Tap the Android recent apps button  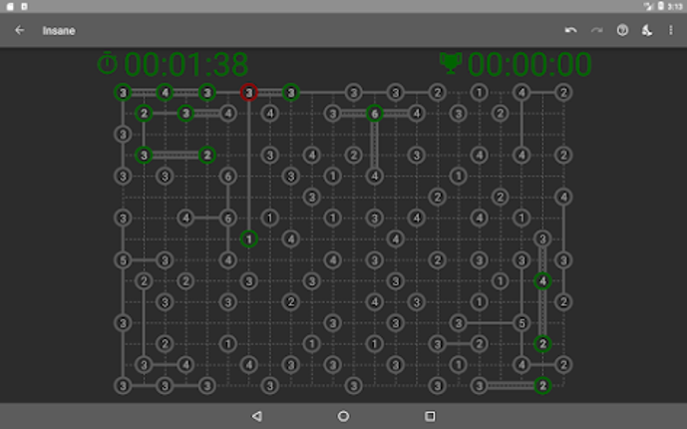(430, 416)
